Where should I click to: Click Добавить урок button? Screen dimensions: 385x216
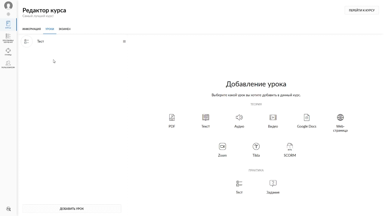pyautogui.click(x=72, y=208)
